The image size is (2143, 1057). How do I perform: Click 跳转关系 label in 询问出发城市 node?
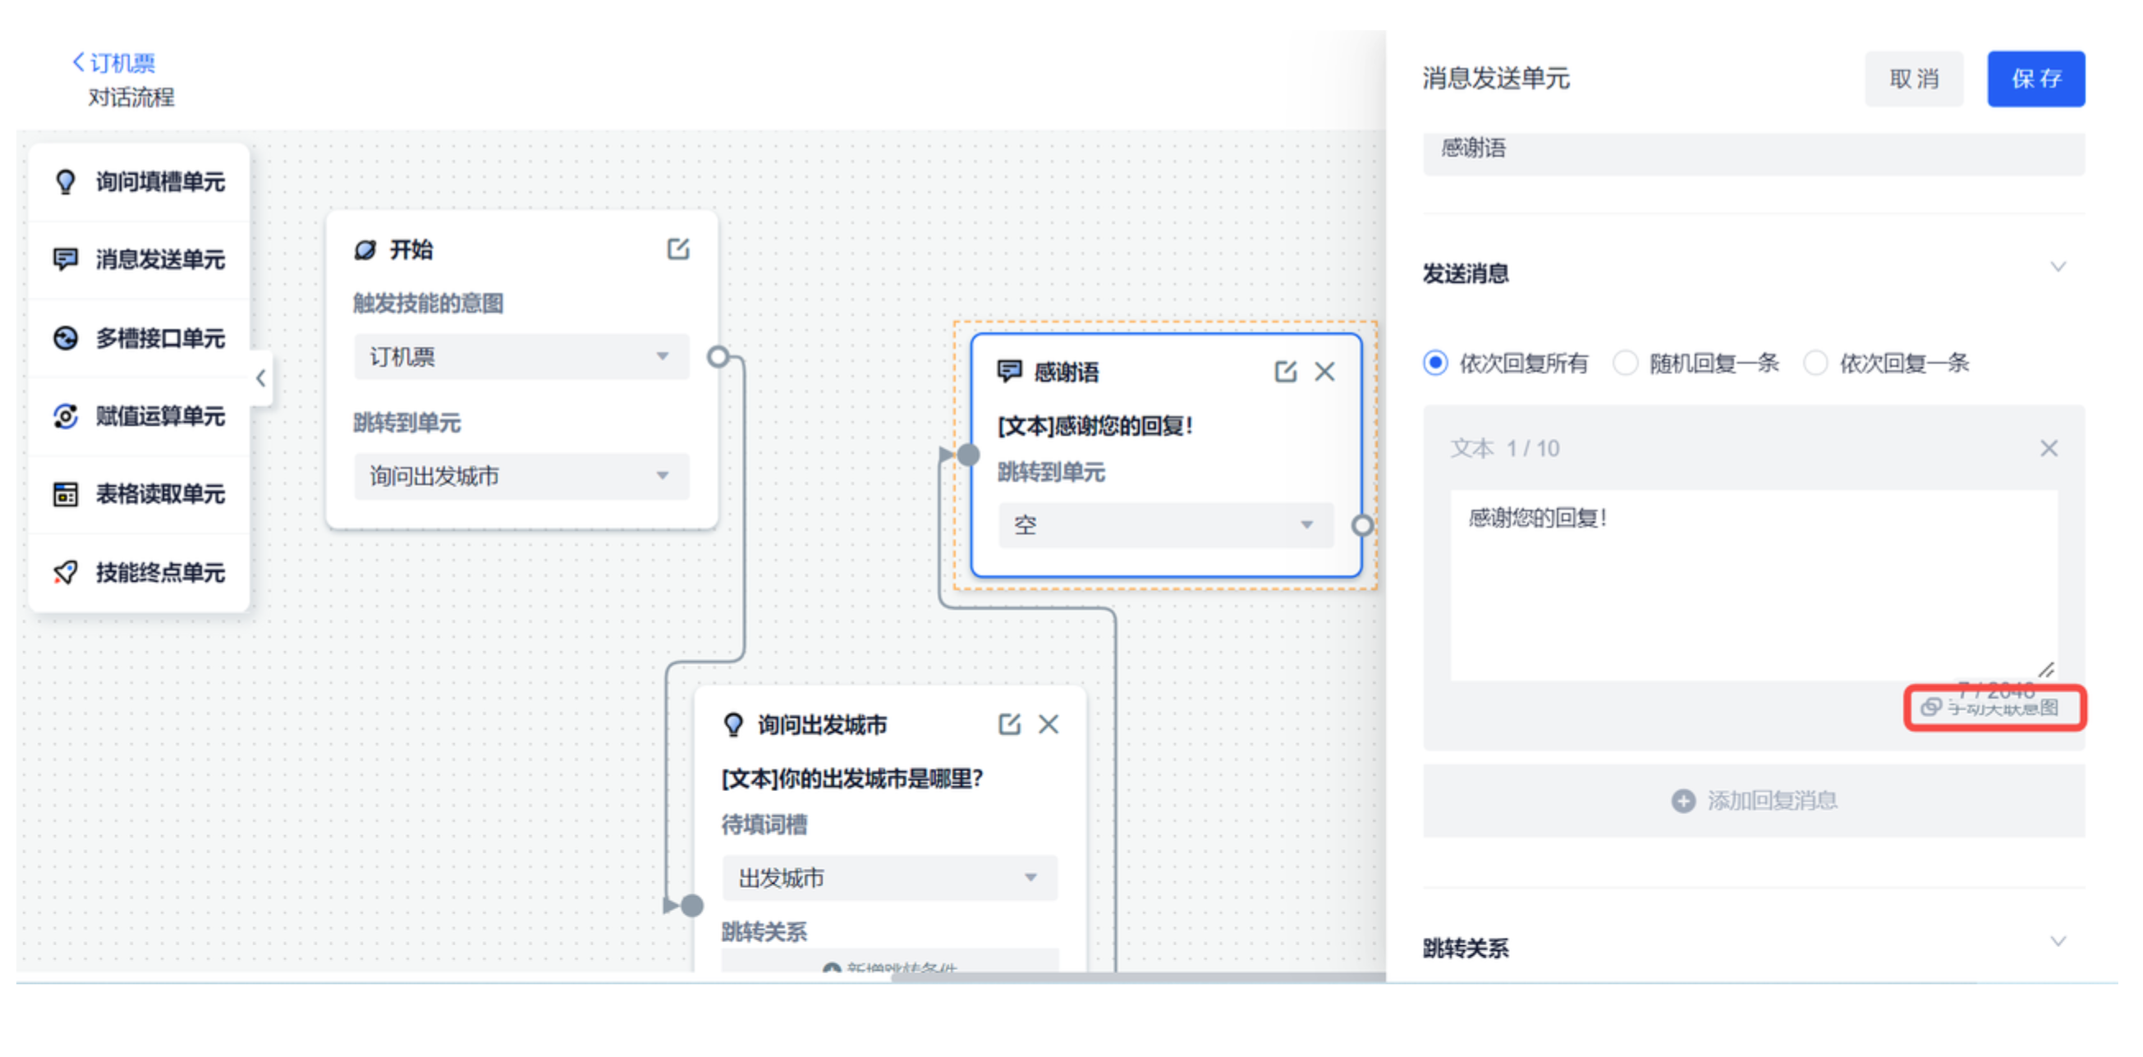[x=764, y=931]
